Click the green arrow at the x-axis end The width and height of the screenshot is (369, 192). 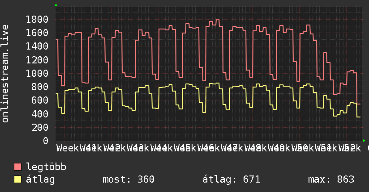pyautogui.click(x=364, y=141)
